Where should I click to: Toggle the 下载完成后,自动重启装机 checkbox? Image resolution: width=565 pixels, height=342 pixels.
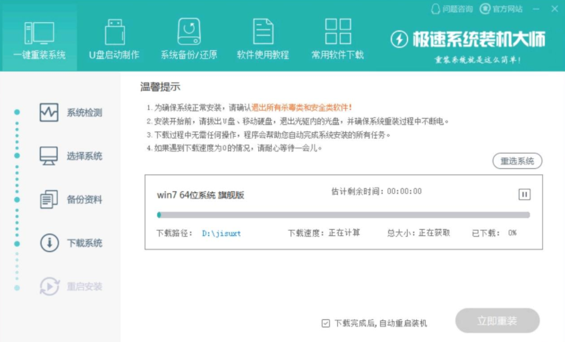point(326,323)
